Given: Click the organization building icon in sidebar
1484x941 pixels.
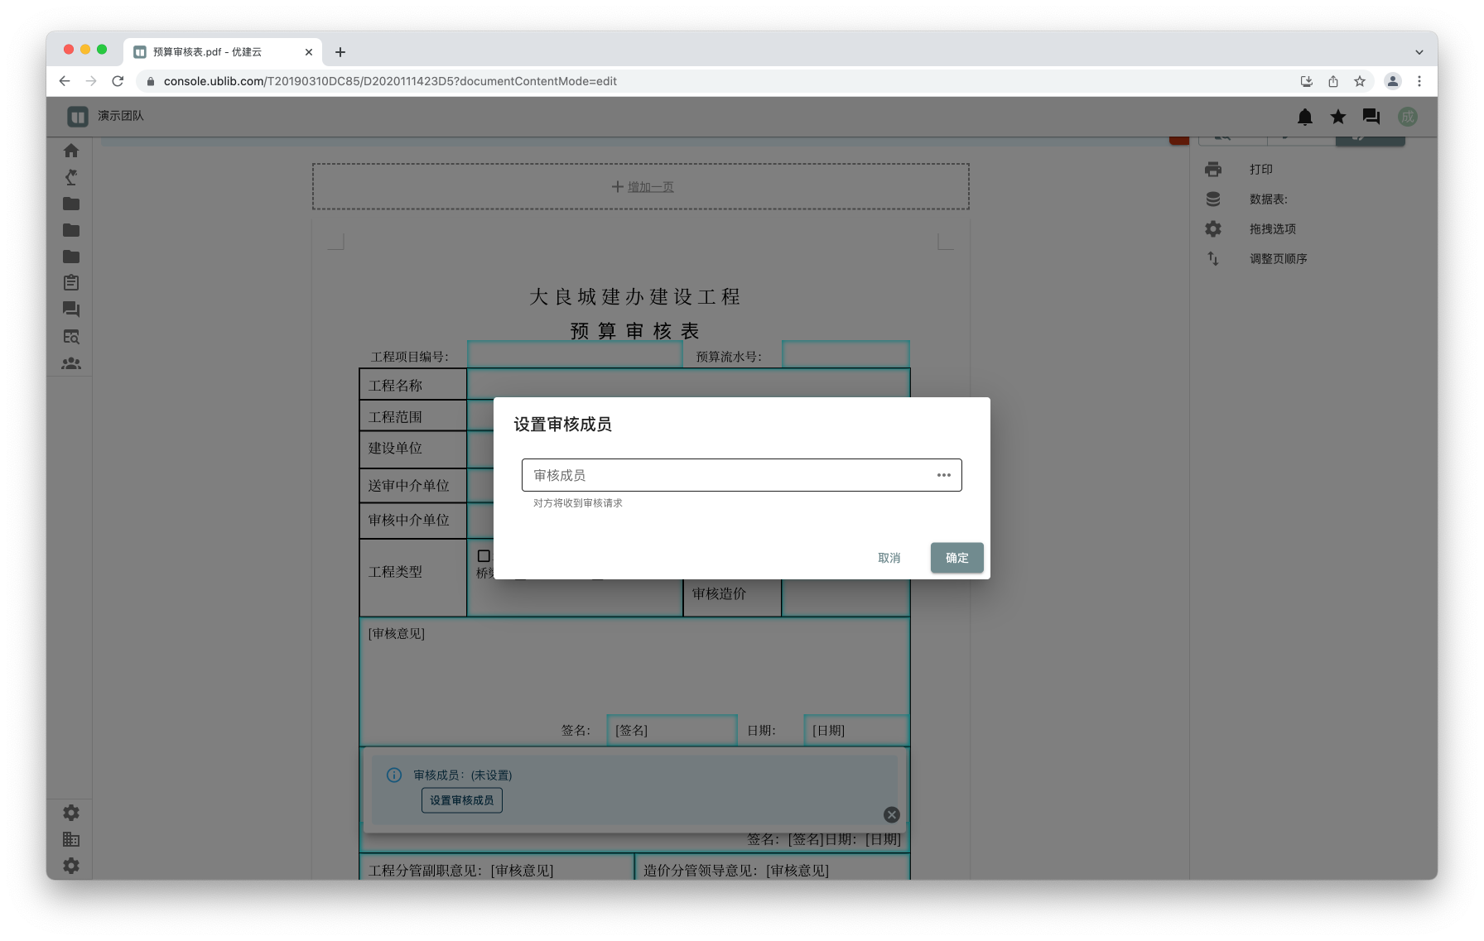Looking at the screenshot, I should [71, 839].
